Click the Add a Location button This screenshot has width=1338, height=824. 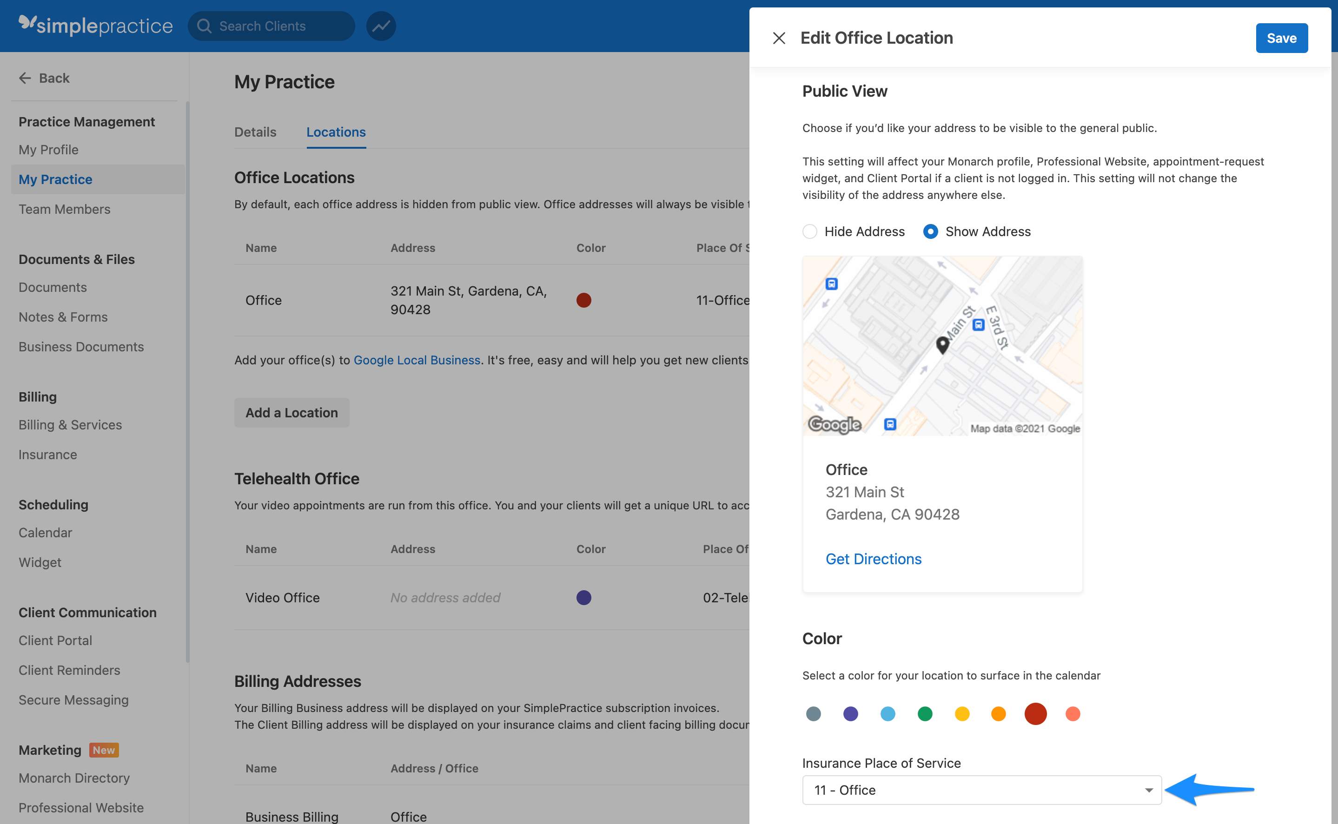point(291,413)
